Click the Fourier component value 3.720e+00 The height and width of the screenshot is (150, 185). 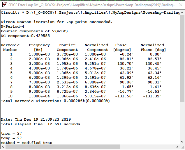click(x=67, y=54)
